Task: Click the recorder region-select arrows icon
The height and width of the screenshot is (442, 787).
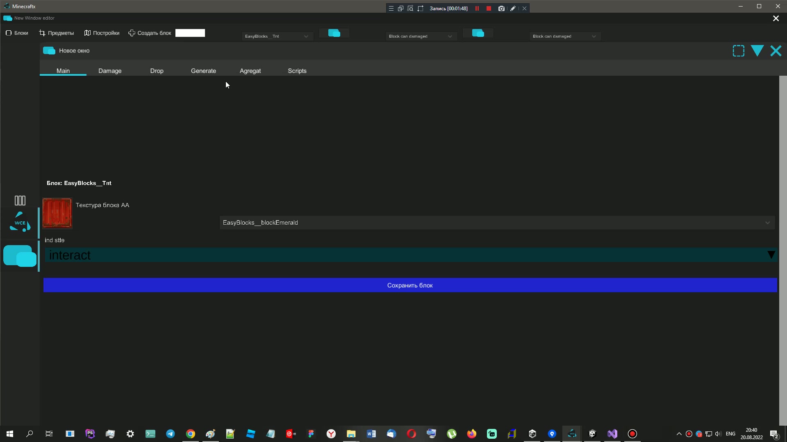Action: (420, 8)
